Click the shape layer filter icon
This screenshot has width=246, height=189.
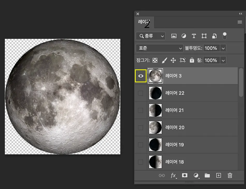[x=204, y=36]
